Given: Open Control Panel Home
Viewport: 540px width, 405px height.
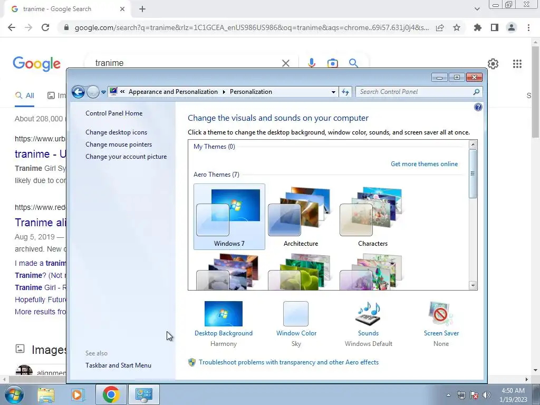Looking at the screenshot, I should pos(114,113).
